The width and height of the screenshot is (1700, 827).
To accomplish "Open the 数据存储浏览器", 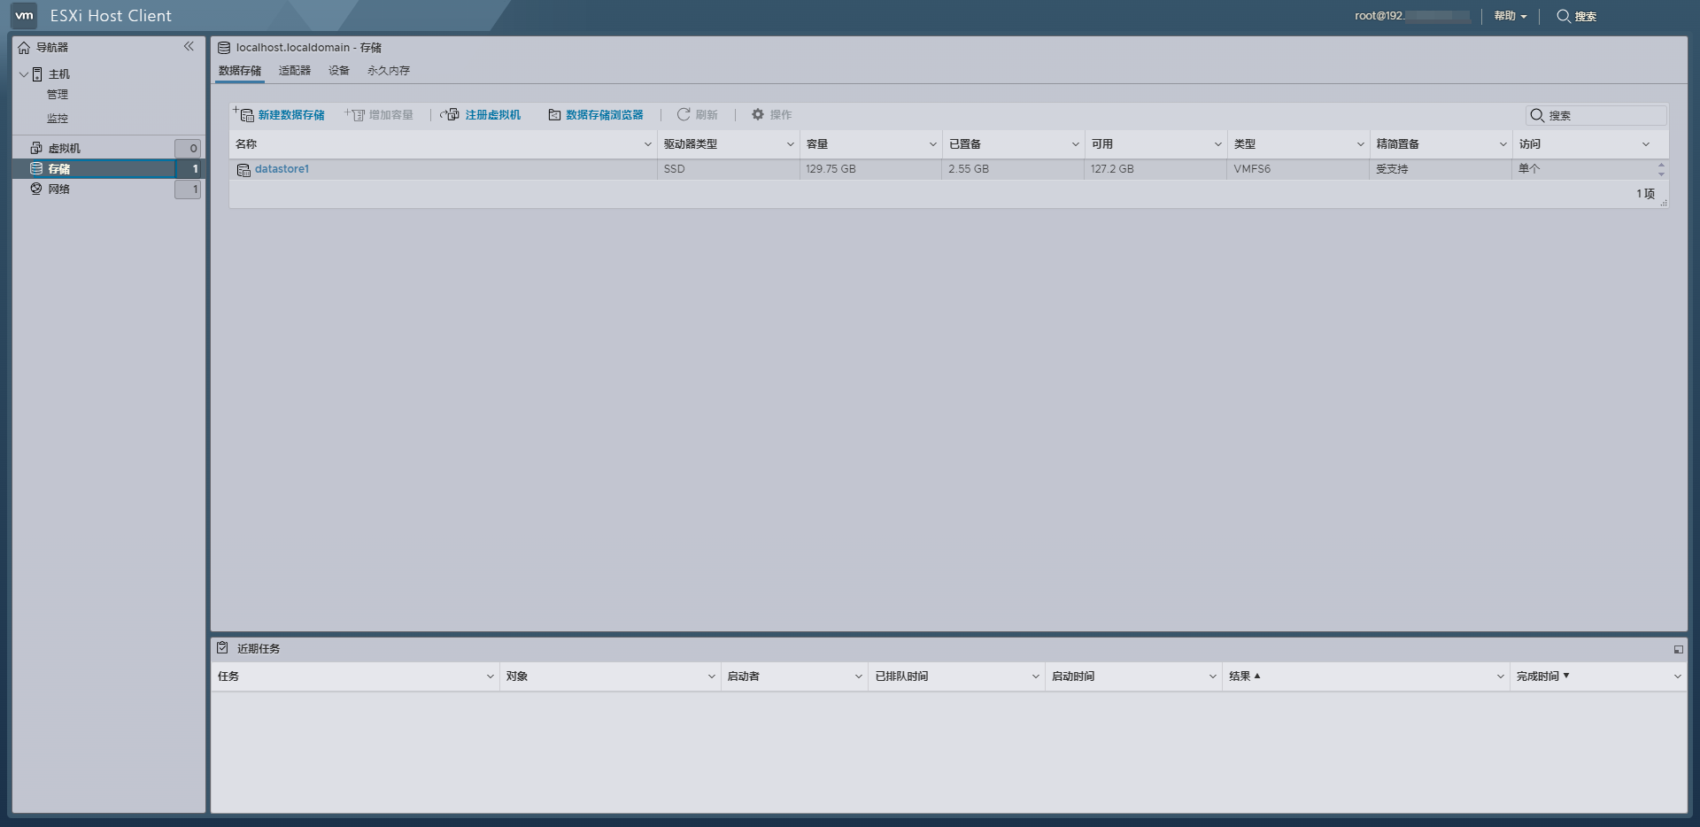I will [553, 114].
